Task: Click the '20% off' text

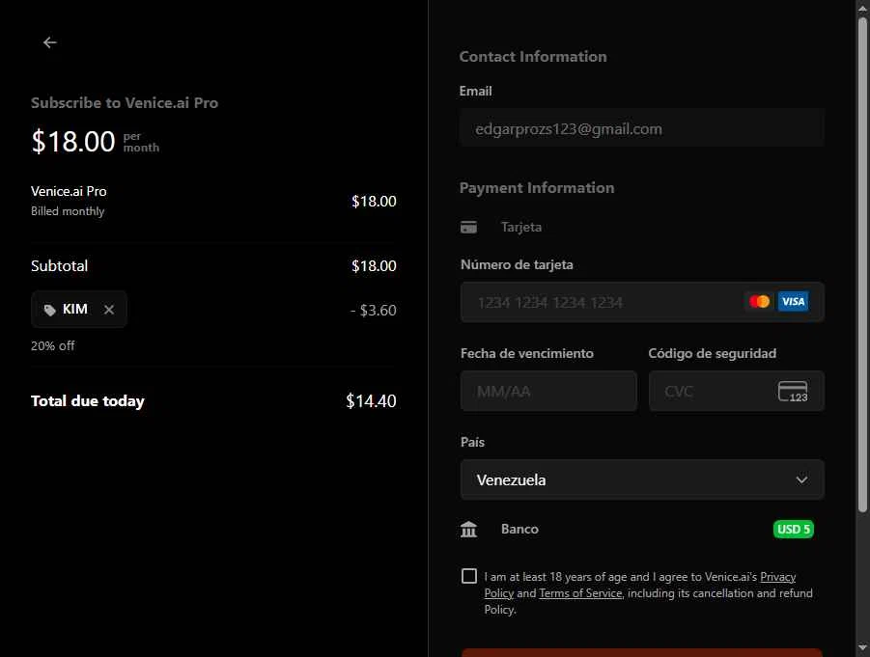Action: coord(53,346)
